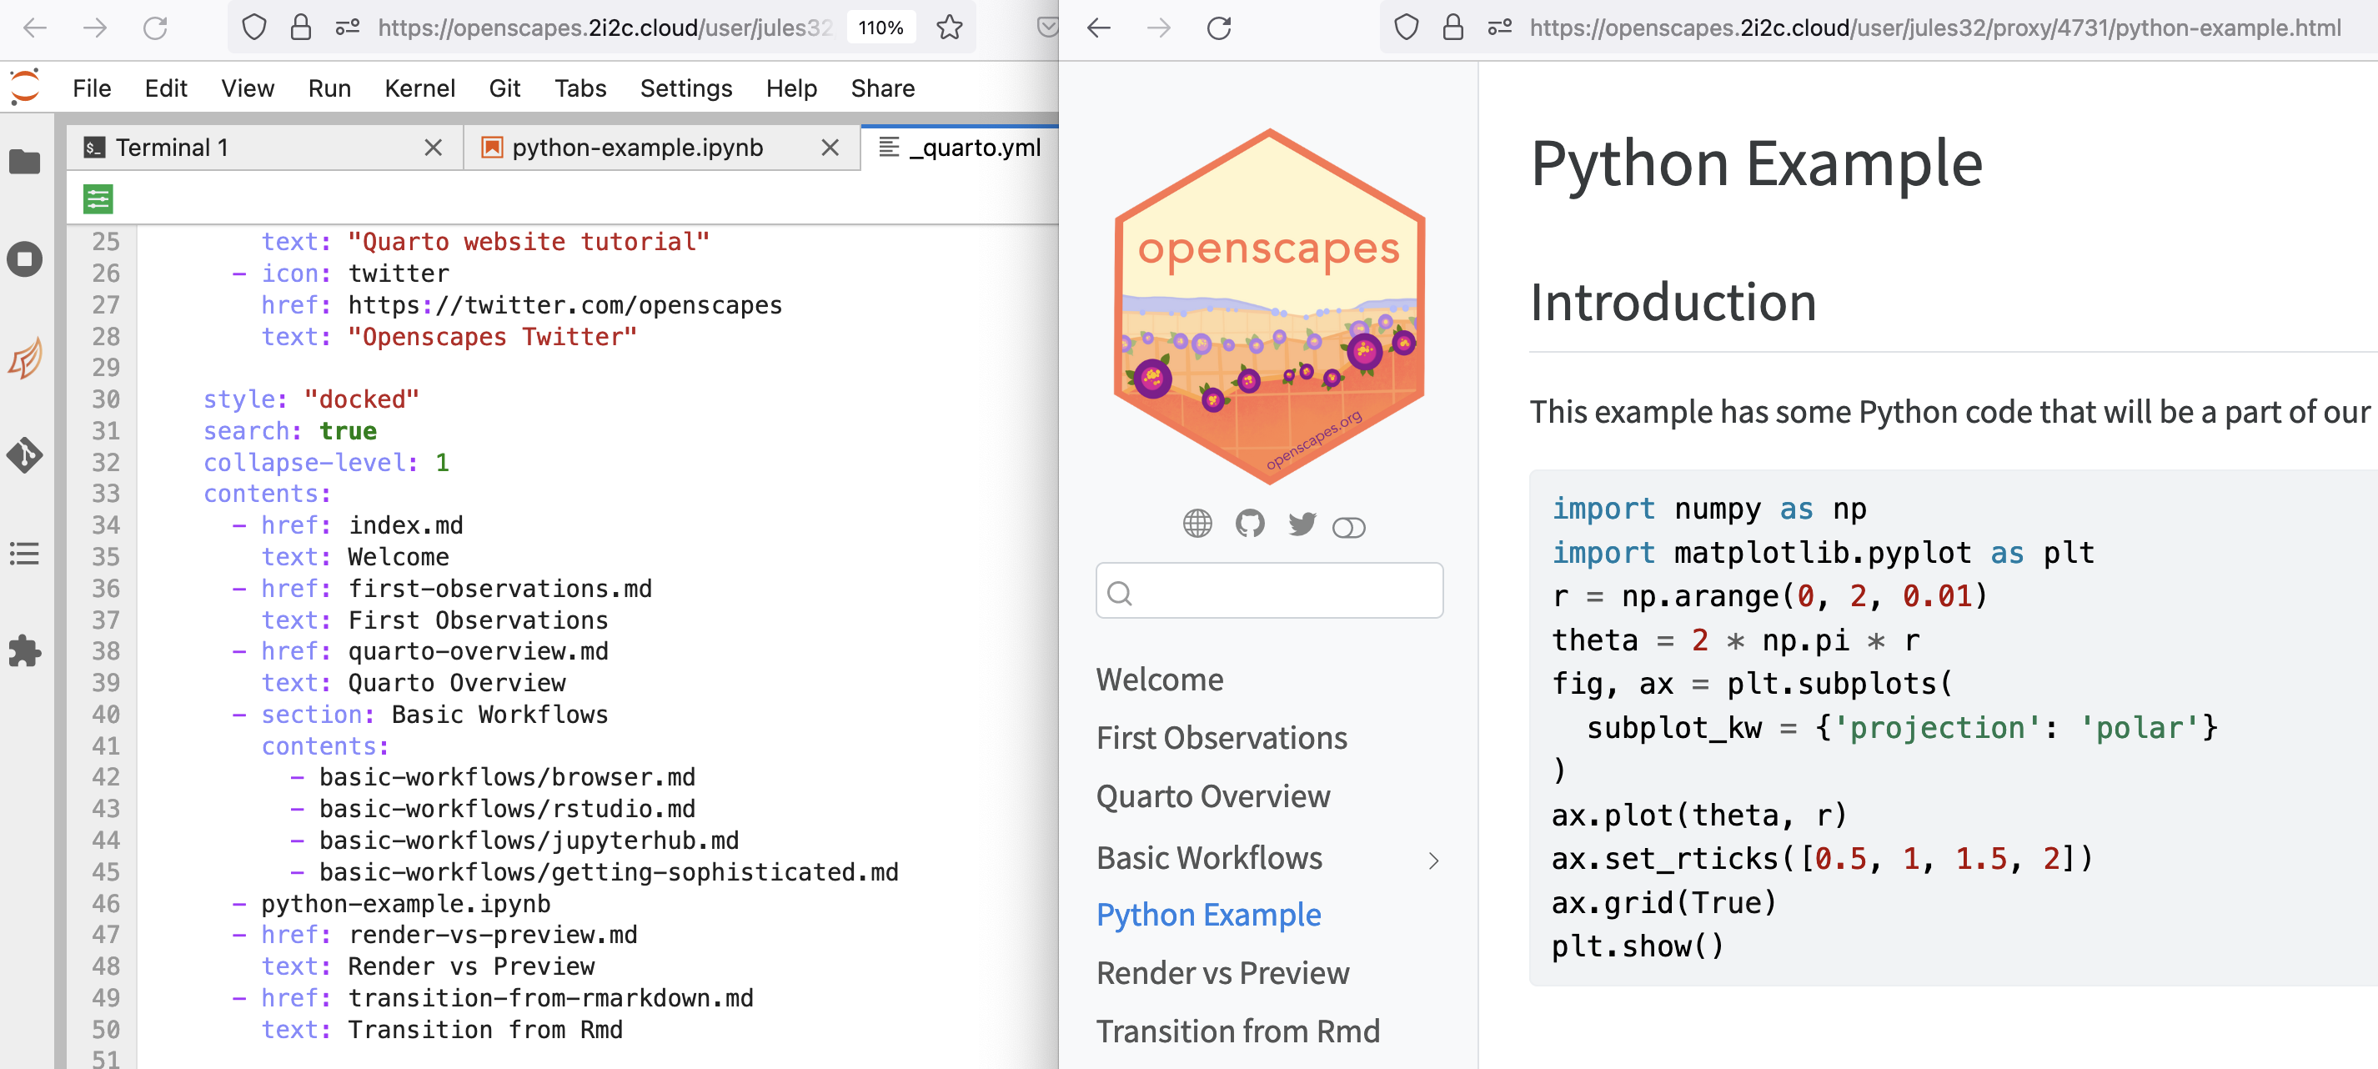The height and width of the screenshot is (1069, 2378).
Task: Open the GitHub link on the Openscapes site
Action: tap(1250, 526)
